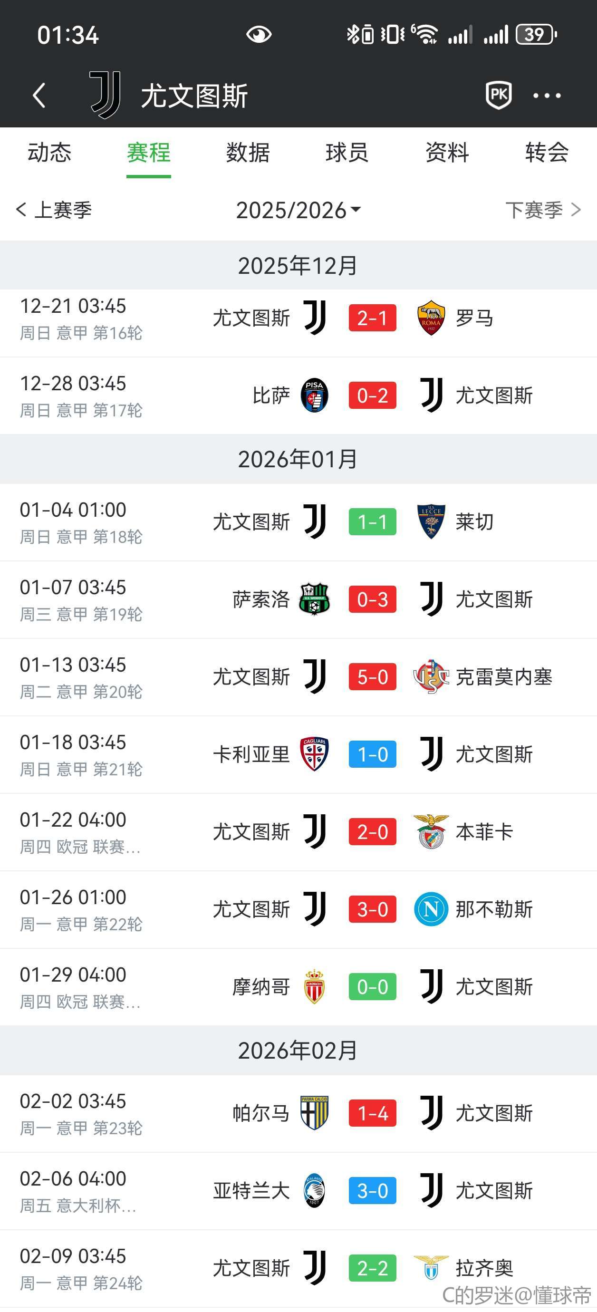The image size is (597, 1312).
Task: Tap the green 1-1 score badge vs 莱切
Action: click(x=372, y=522)
